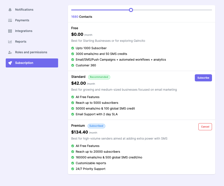224x186 pixels.
Task: Click the purple filled part of contacts slider
Action: (x=100, y=10)
